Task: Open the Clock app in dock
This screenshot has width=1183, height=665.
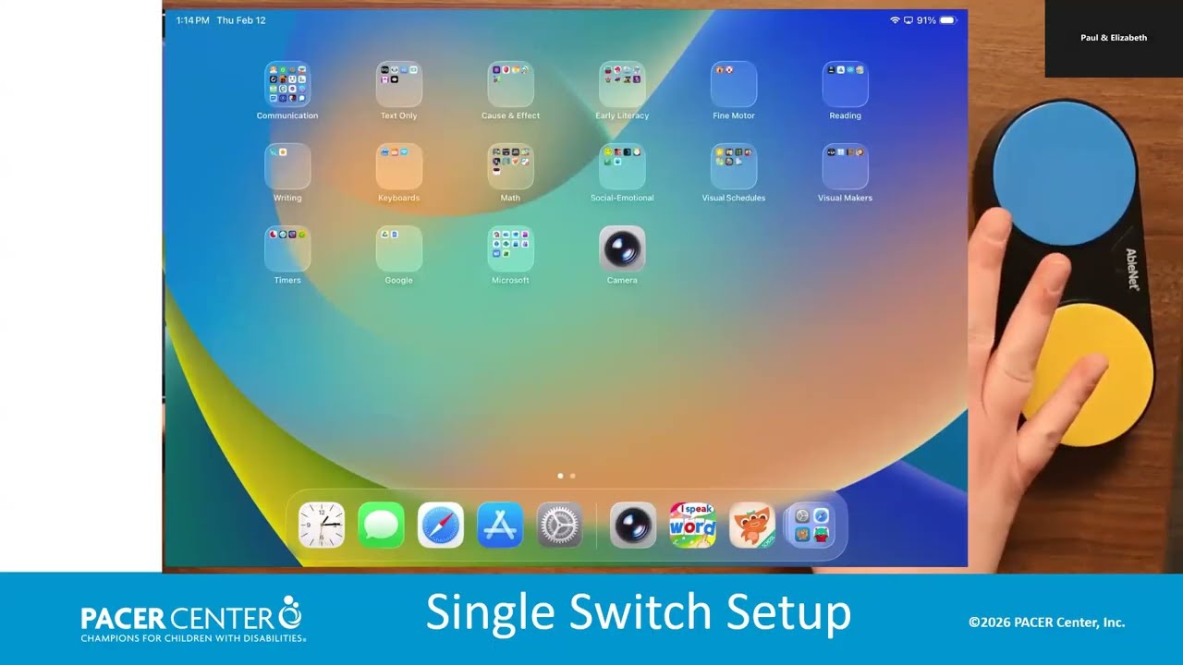Action: pos(322,525)
